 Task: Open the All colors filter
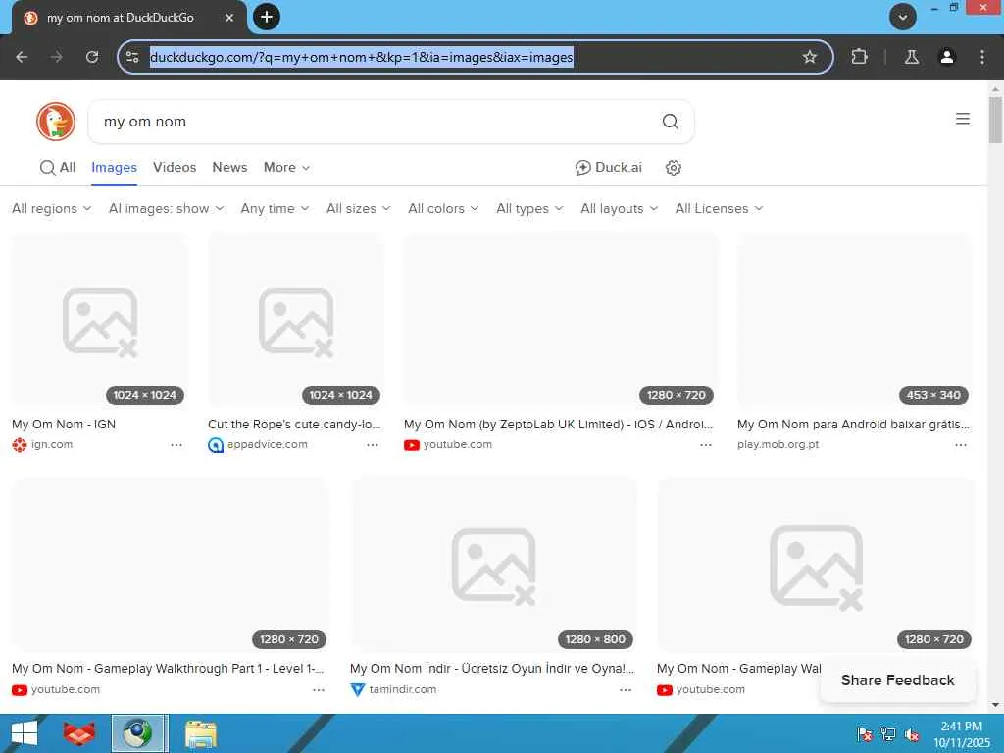[444, 208]
